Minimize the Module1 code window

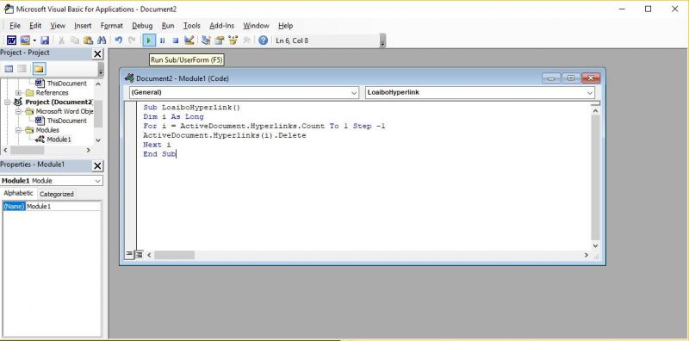[x=551, y=78]
